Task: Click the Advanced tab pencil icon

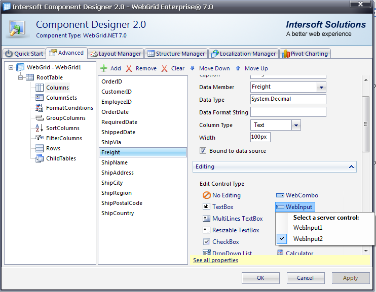Action: pyautogui.click(x=53, y=53)
